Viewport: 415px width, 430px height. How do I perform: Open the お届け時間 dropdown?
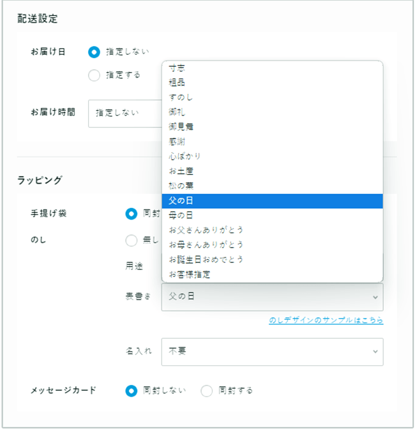(125, 114)
